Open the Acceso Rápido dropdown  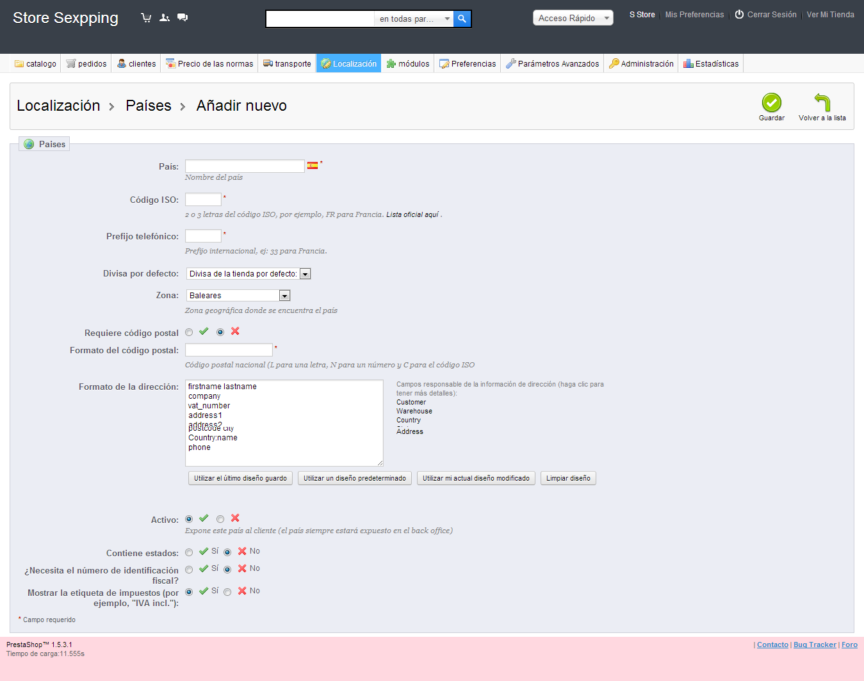click(x=573, y=18)
